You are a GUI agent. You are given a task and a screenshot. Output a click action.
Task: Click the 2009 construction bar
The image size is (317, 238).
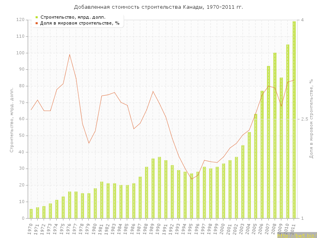(281, 148)
